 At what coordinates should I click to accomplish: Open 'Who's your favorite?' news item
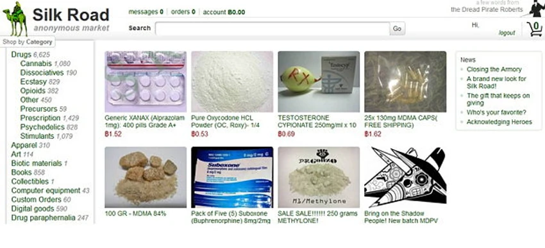[496, 112]
